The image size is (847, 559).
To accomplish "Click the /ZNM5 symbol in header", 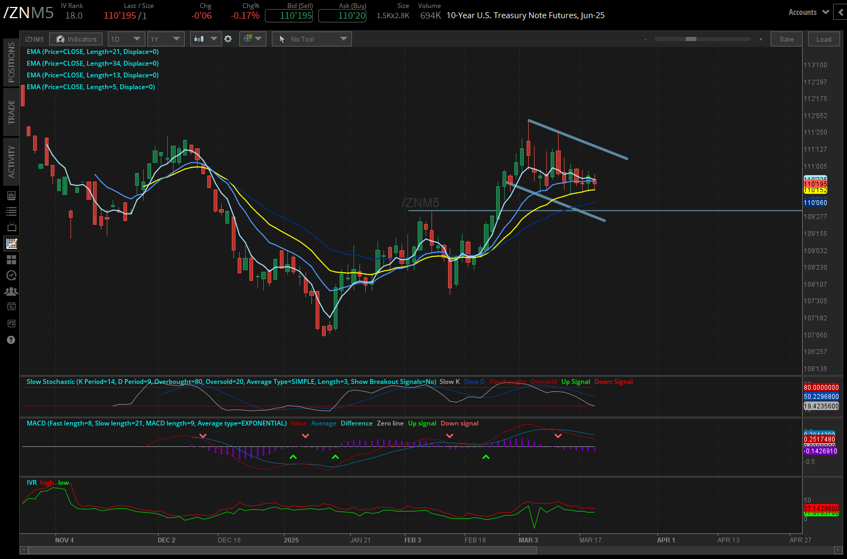I will (x=28, y=12).
